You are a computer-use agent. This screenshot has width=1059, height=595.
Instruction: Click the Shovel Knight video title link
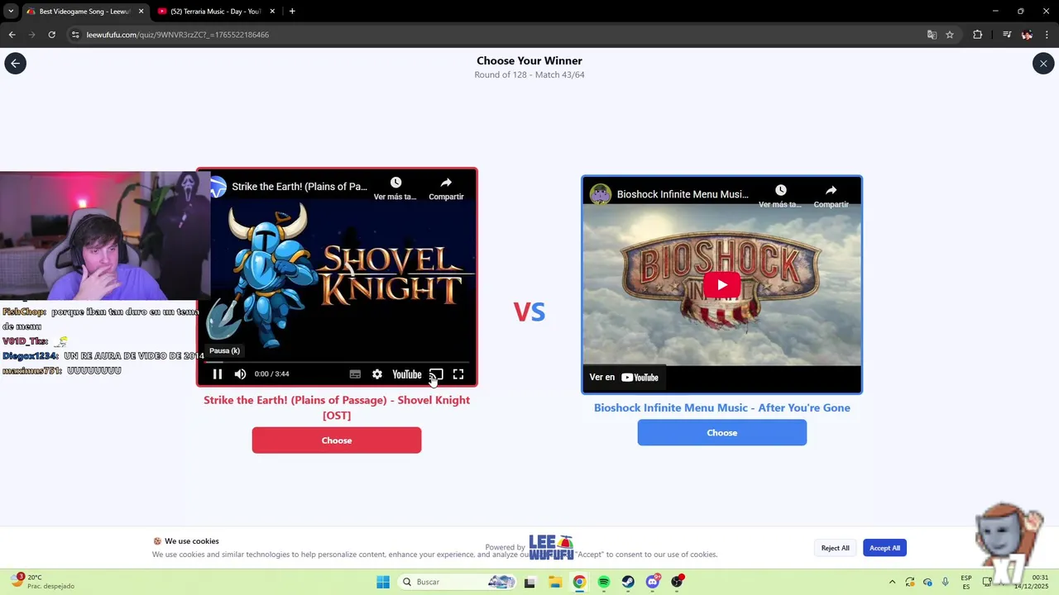point(299,187)
